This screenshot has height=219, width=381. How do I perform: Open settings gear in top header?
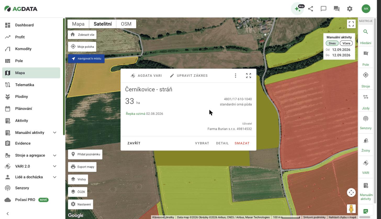tap(350, 9)
